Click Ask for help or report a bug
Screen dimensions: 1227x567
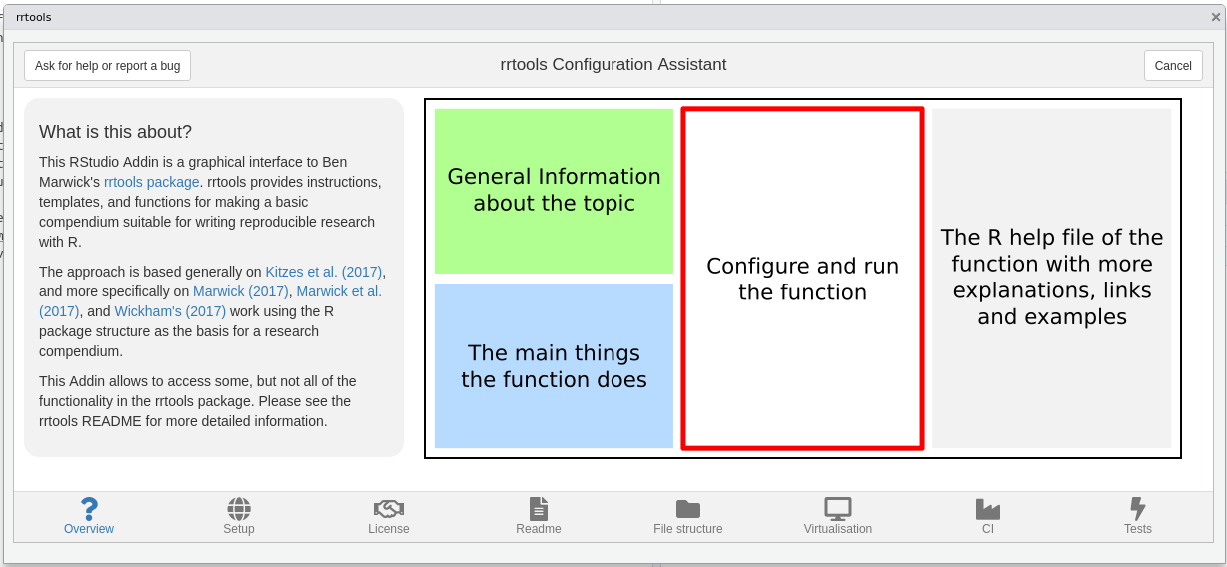point(108,66)
